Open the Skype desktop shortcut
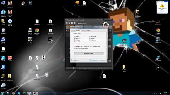 click(x=3, y=59)
